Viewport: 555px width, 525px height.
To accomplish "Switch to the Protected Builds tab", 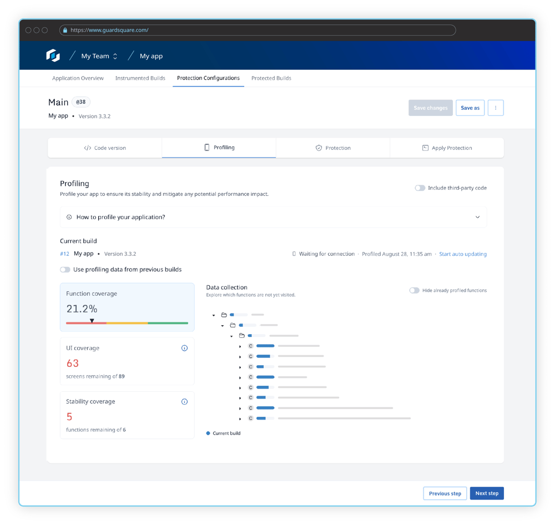I will tap(271, 78).
